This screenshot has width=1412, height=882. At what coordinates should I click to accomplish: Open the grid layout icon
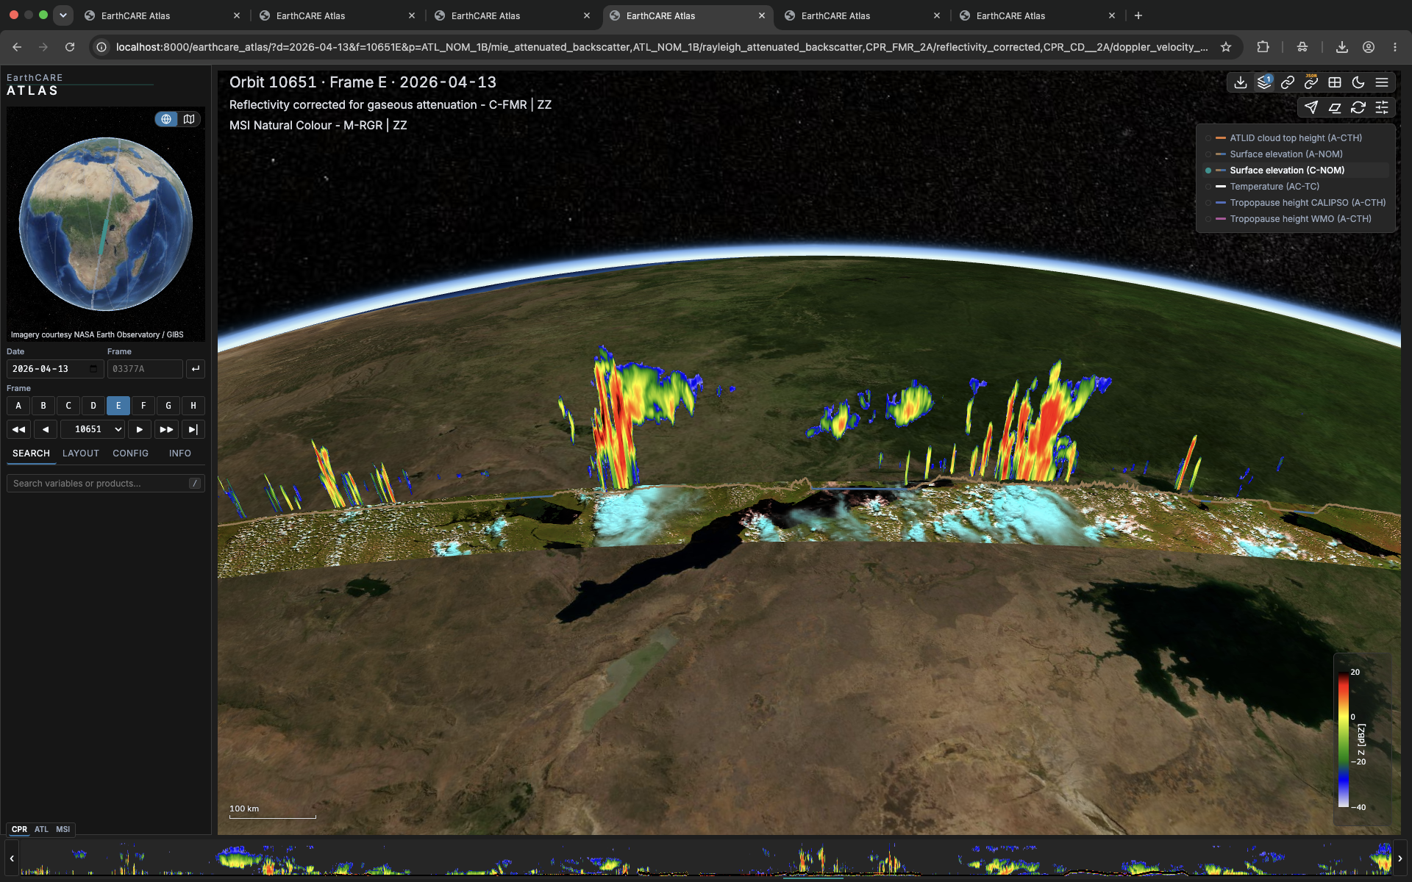tap(1335, 83)
